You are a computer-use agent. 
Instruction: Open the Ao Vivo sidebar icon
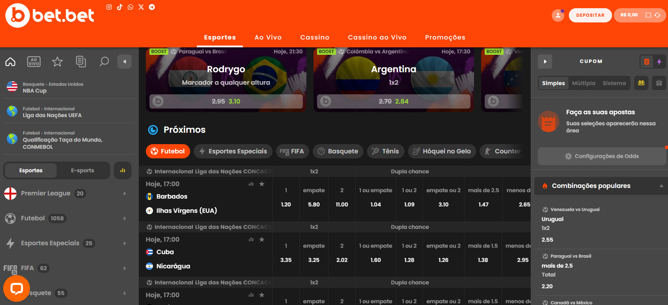tap(34, 62)
